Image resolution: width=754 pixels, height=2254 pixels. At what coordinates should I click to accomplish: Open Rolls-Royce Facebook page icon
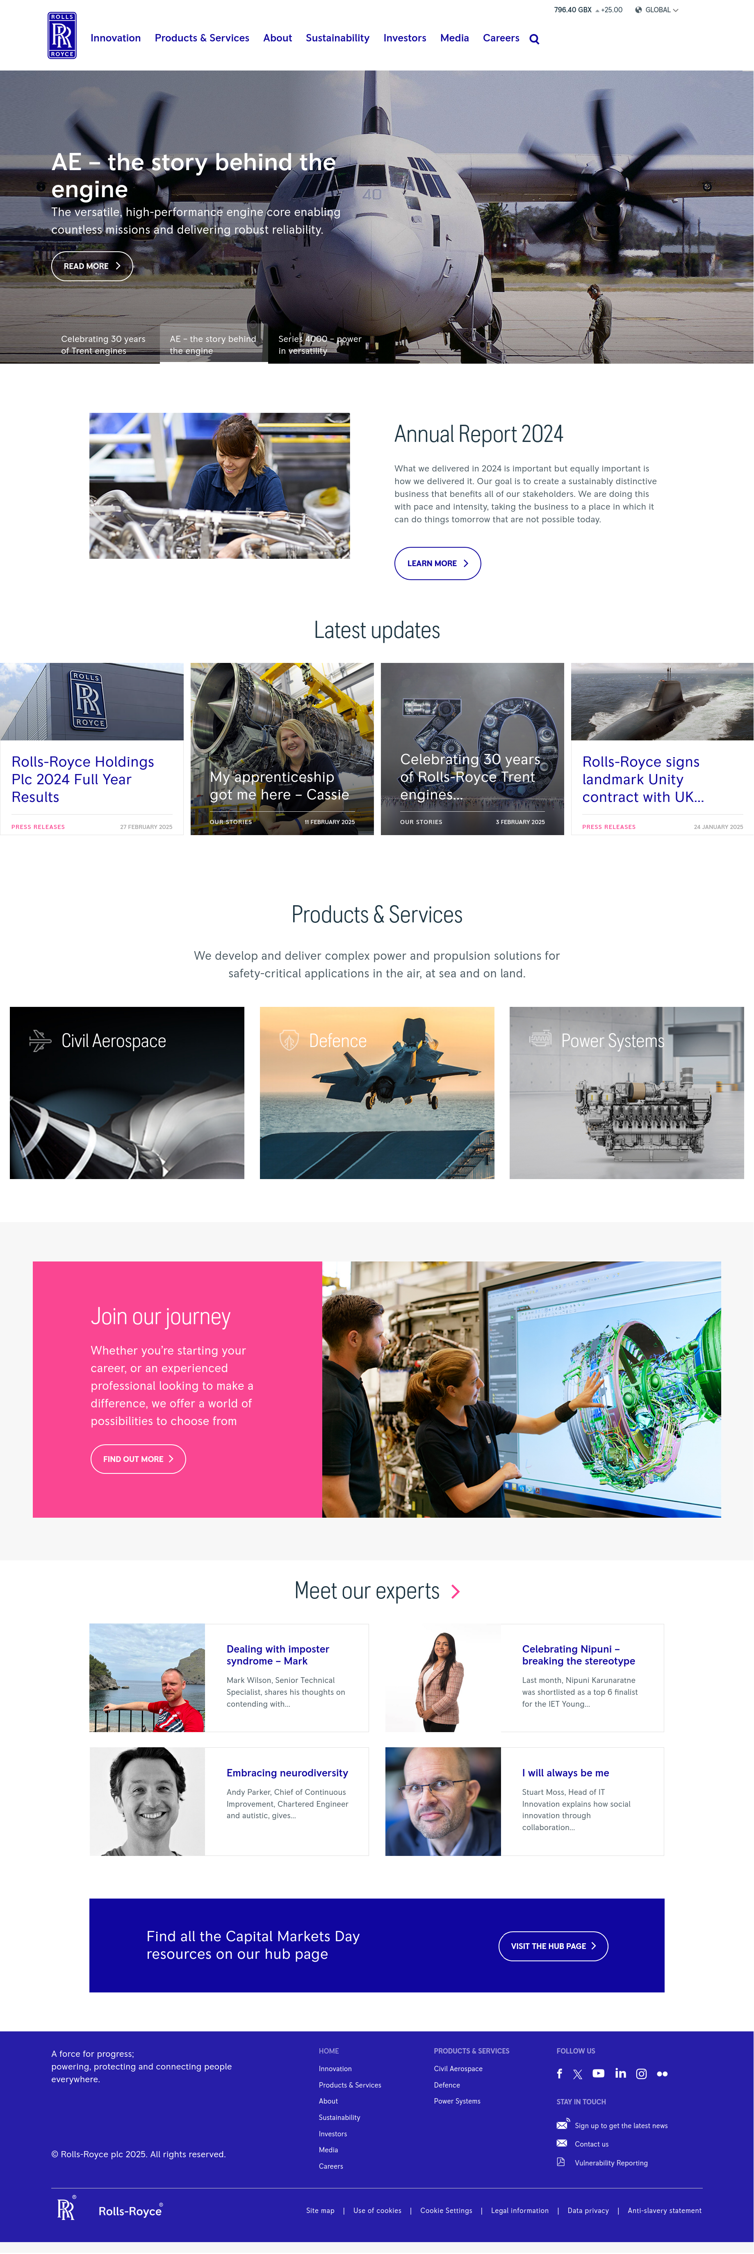click(x=560, y=2074)
